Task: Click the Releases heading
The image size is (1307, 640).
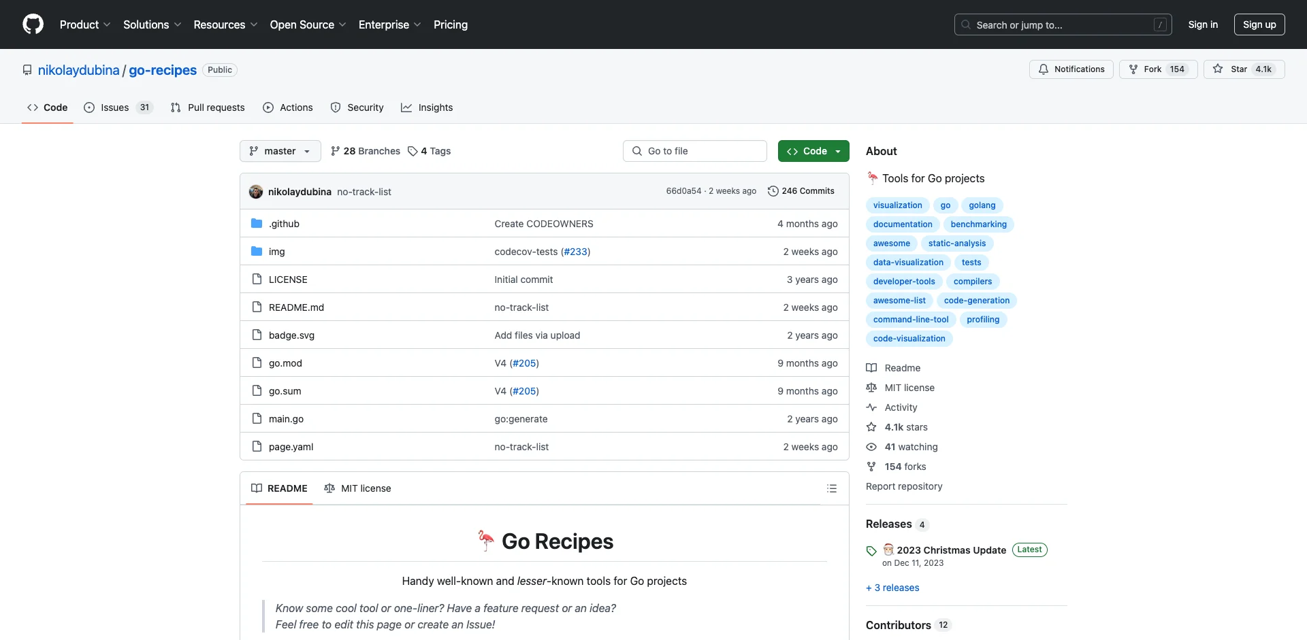Action: 888,524
